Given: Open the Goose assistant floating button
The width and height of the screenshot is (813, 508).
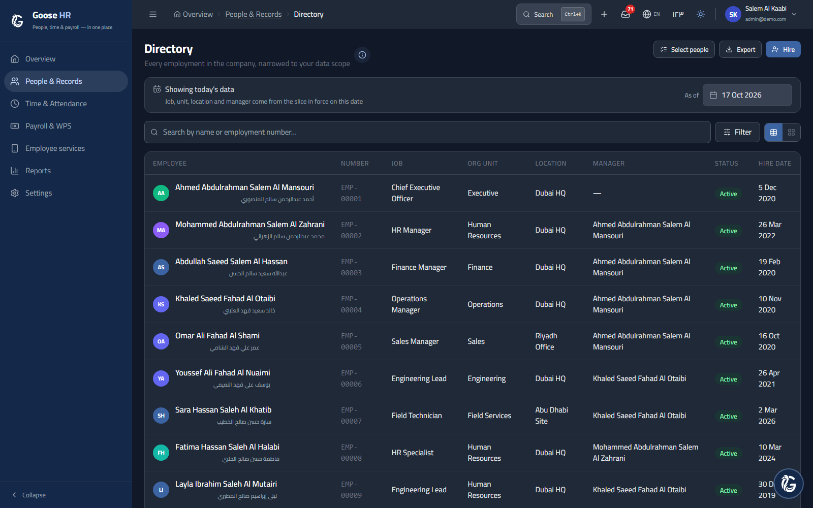Looking at the screenshot, I should pyautogui.click(x=788, y=483).
